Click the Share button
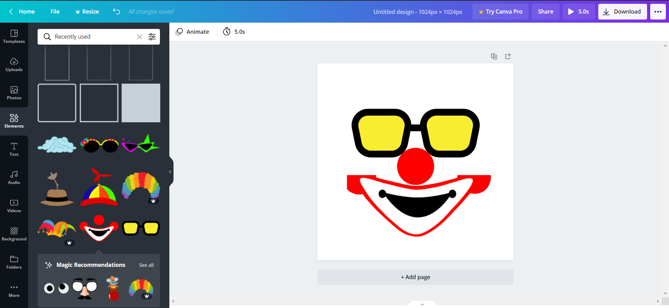This screenshot has width=669, height=308. click(545, 11)
